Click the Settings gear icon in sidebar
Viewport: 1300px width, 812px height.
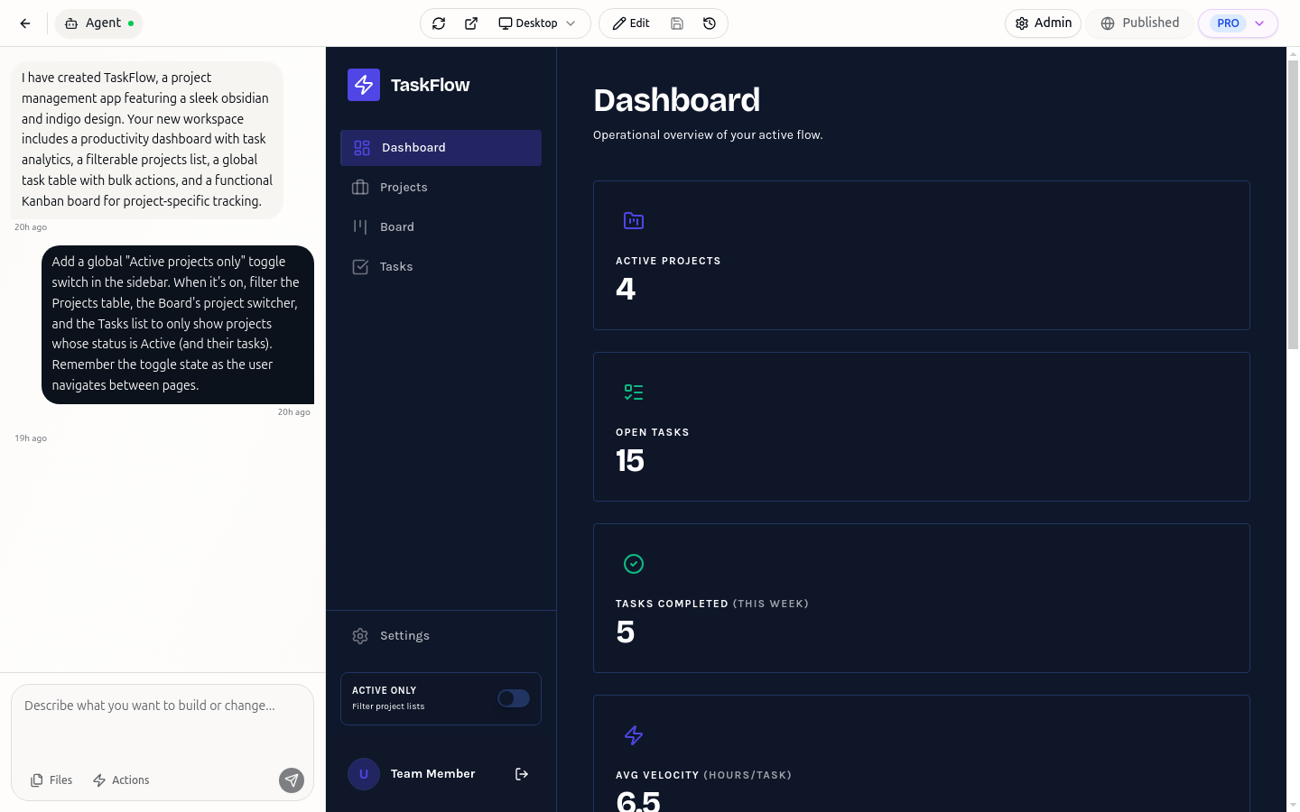point(360,636)
